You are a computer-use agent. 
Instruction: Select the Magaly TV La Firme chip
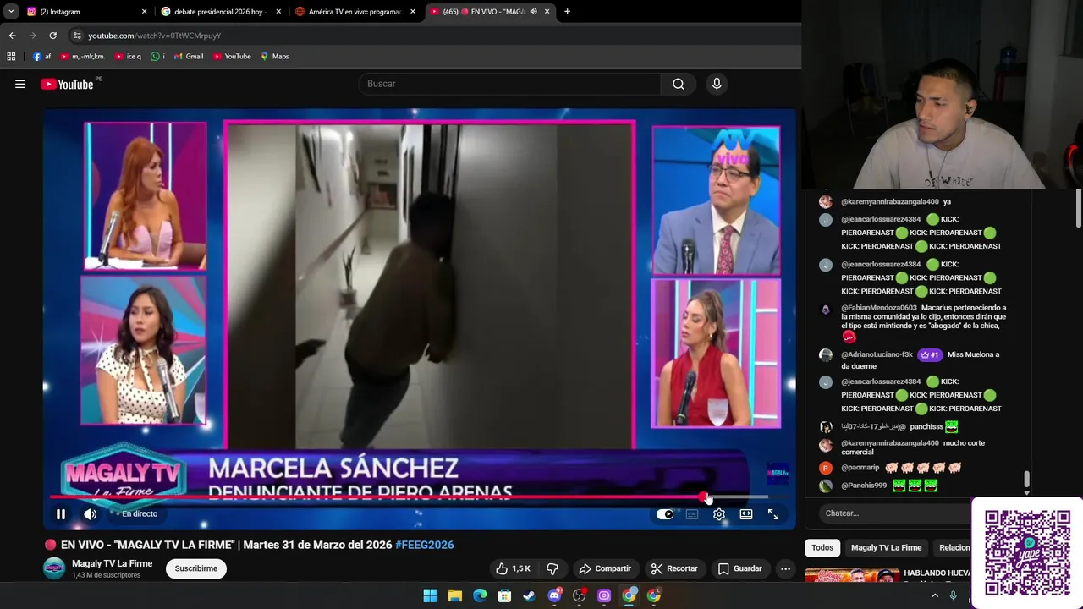click(x=886, y=547)
